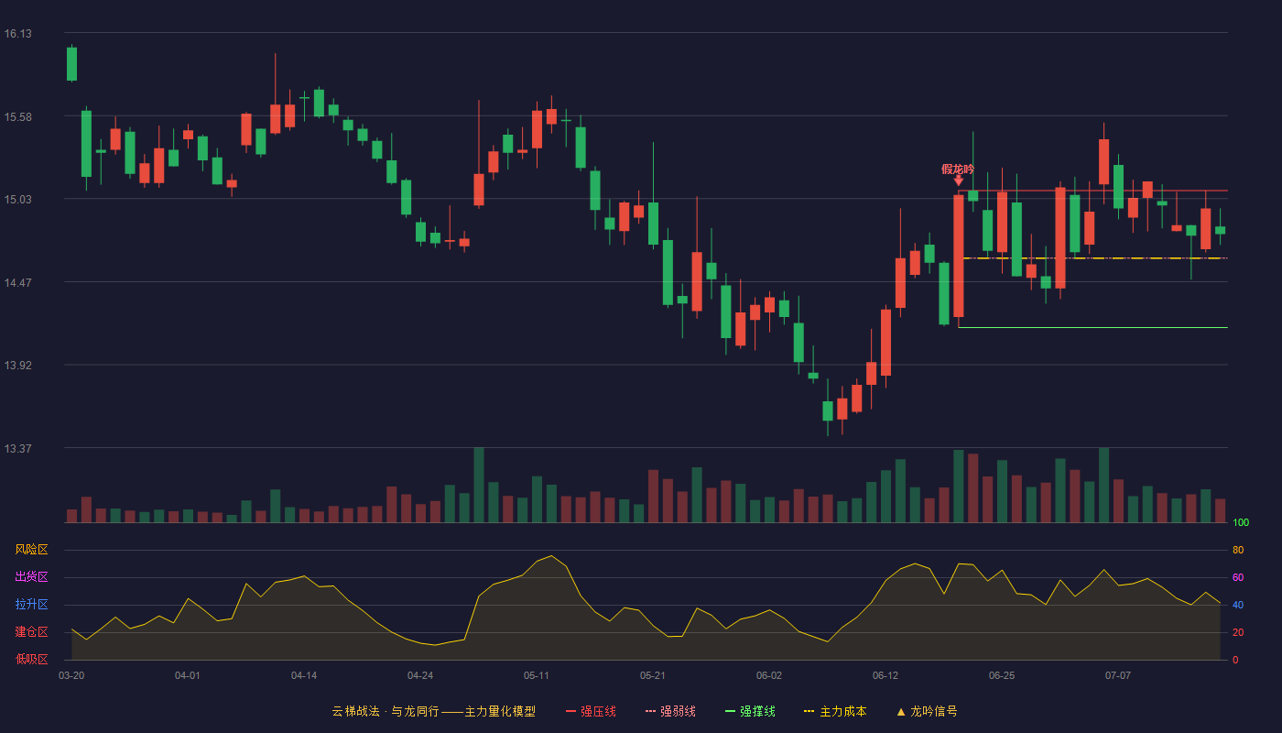Toggle the 强弱线 legend series
Viewport: 1282px width, 733px height.
(x=670, y=711)
